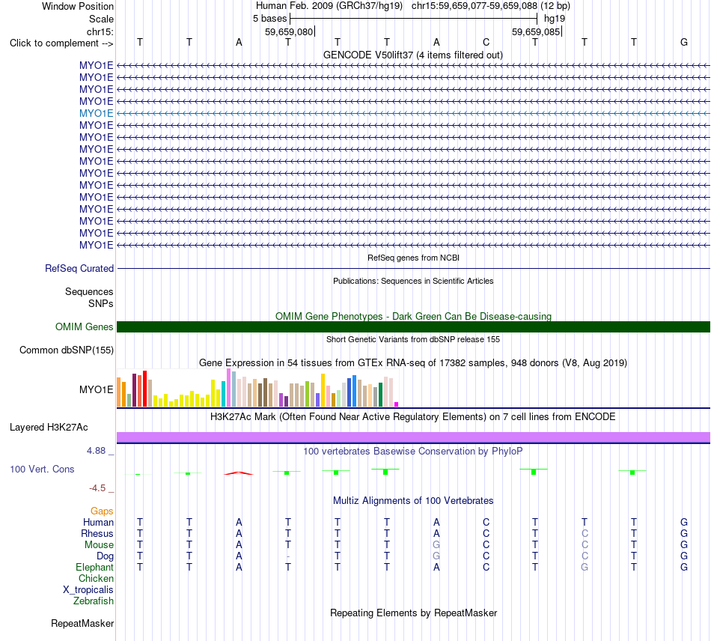Click the 'Chicken' alignment row label
Screen dimensions: 711x641
pos(96,578)
